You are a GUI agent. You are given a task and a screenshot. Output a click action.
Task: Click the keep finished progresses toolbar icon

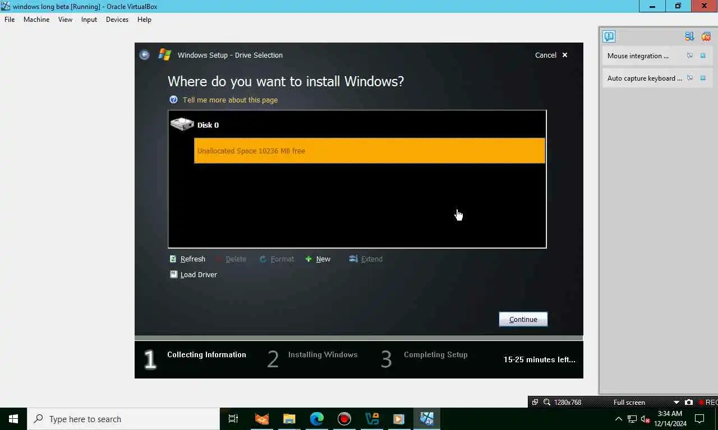pos(689,36)
